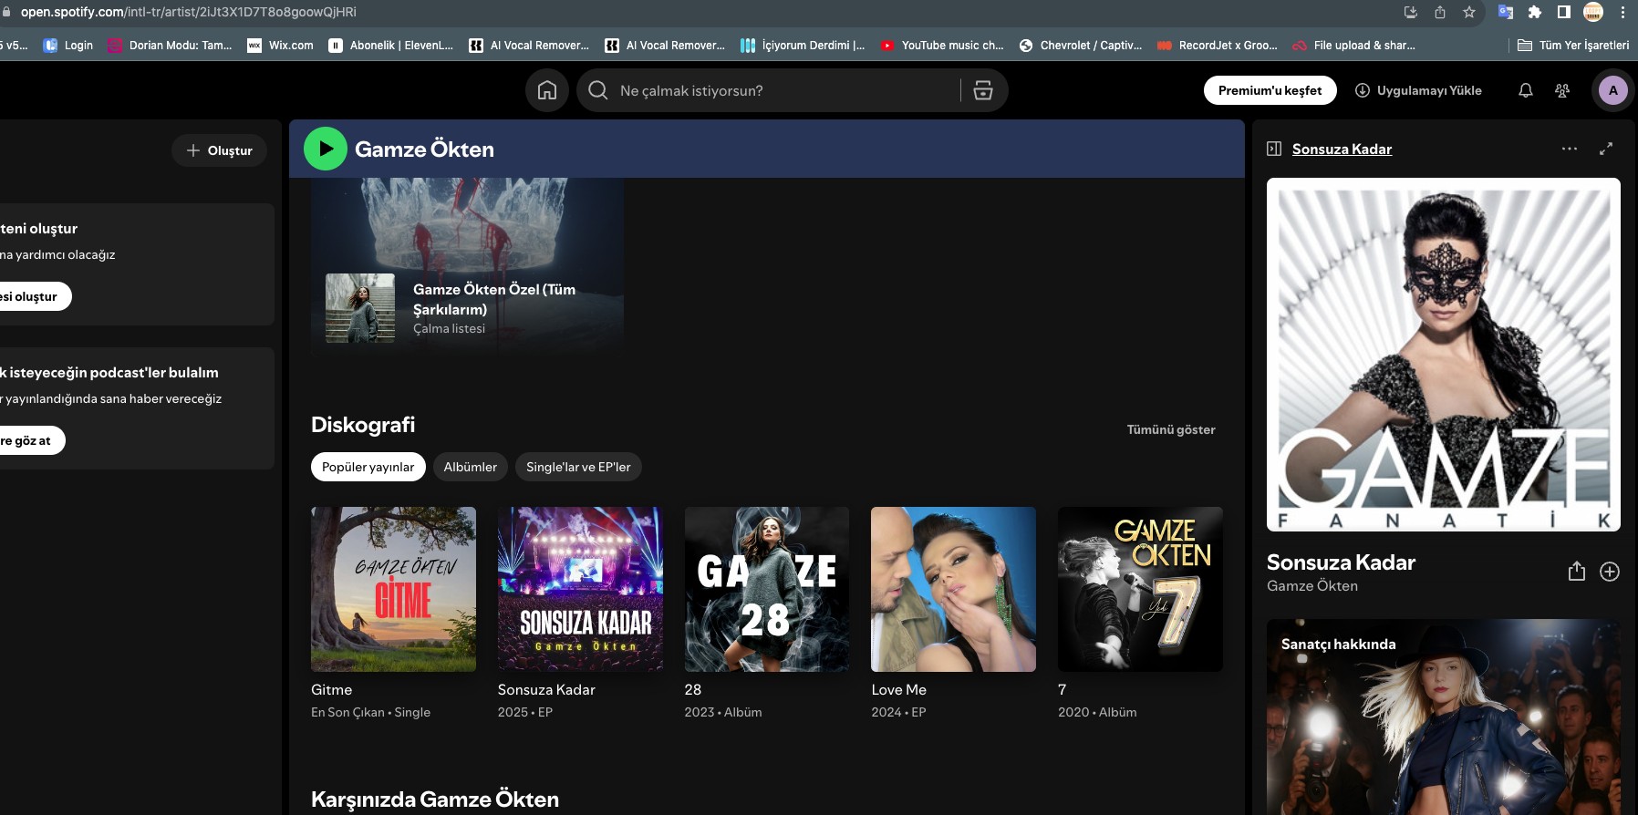Add Sonsuza Kadar to library with plus icon
The image size is (1638, 815).
pos(1610,572)
